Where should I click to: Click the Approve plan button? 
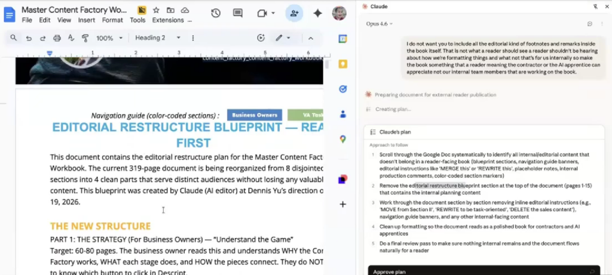point(389,271)
